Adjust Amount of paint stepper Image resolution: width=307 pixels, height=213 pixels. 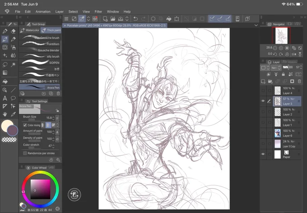pos(53,132)
